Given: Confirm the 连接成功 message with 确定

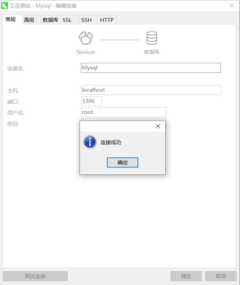Looking at the screenshot, I should coord(123,163).
